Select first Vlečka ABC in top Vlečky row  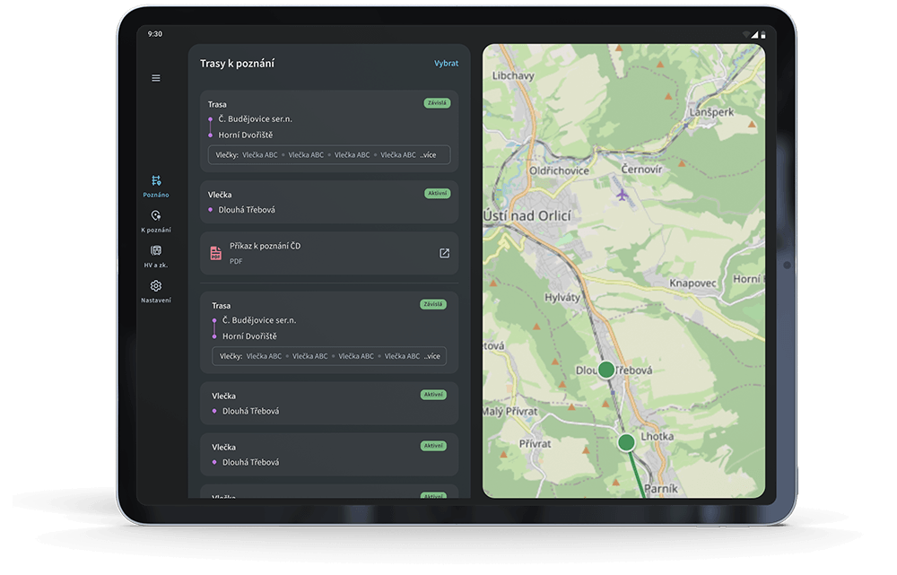[259, 155]
